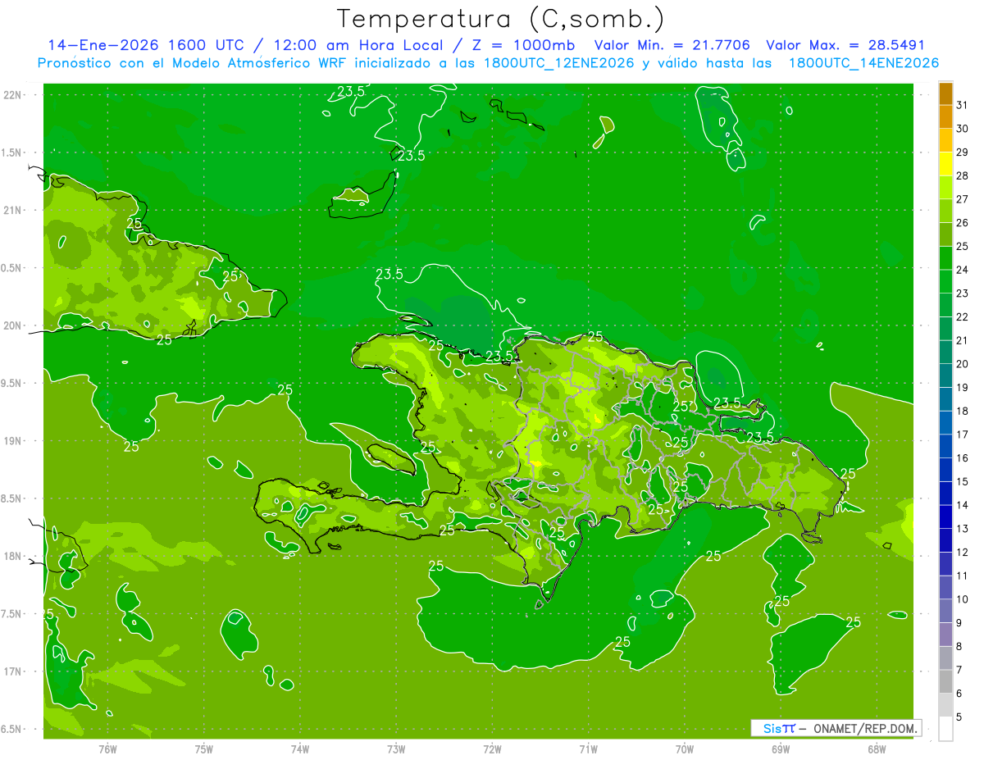Click the "18N" latitude axis label
Image resolution: width=984 pixels, height=760 pixels.
click(x=13, y=557)
